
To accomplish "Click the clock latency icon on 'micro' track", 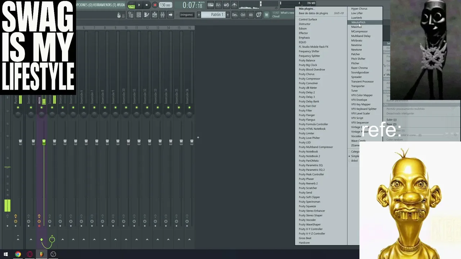I will pyautogui.click(x=39, y=221).
